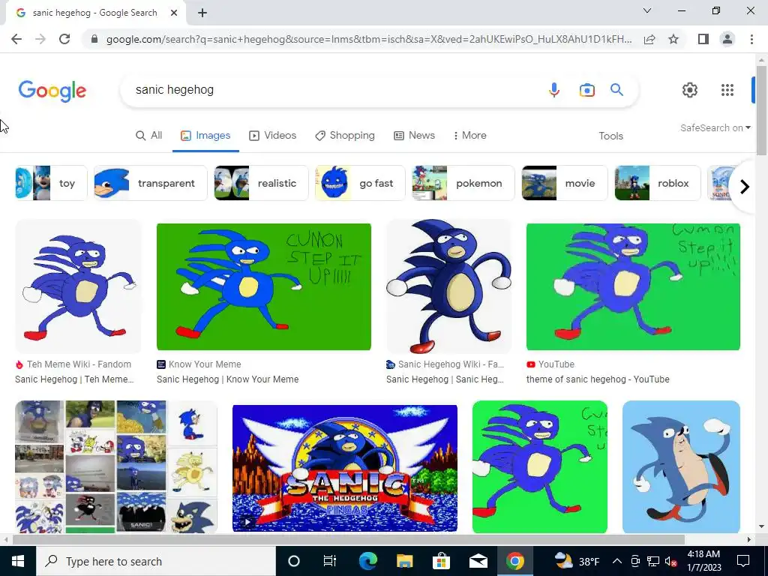Open Chrome side panel
Screen dimensions: 768x576
point(703,39)
